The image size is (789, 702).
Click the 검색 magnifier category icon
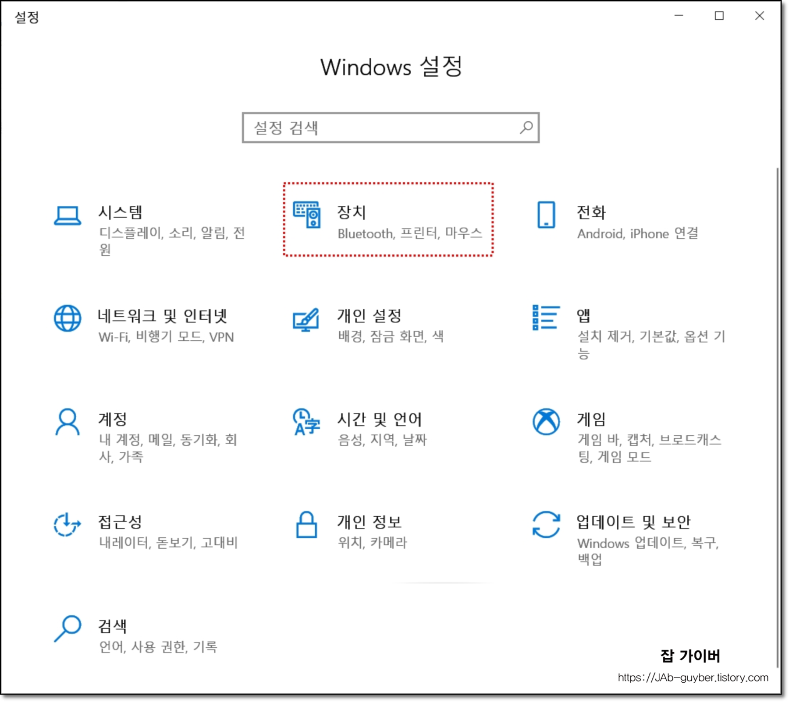click(x=67, y=629)
